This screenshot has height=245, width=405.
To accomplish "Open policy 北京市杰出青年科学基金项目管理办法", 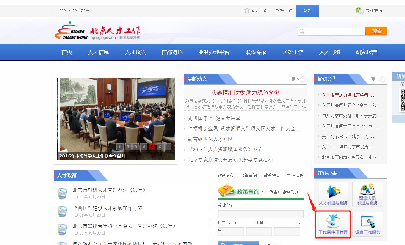I will pyautogui.click(x=124, y=226).
